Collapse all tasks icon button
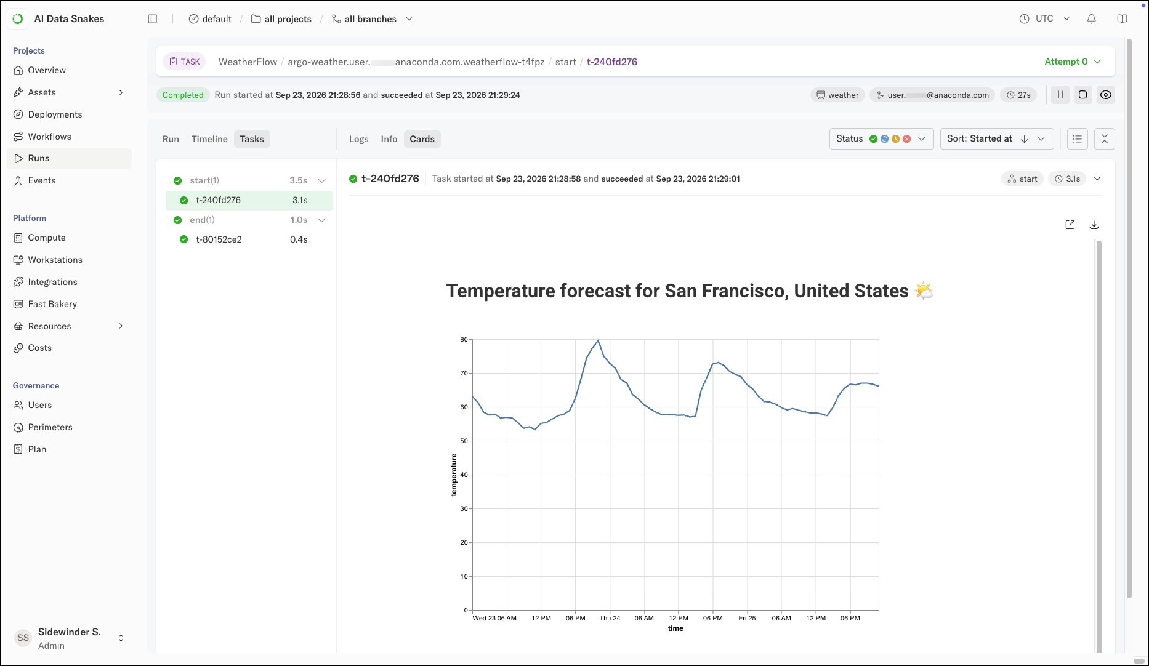The image size is (1149, 666). 1104,139
